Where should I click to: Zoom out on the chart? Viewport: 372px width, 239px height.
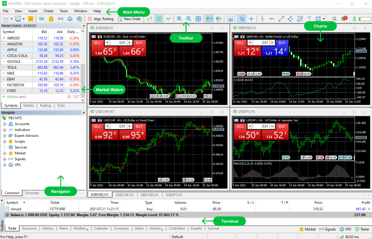coord(189,19)
